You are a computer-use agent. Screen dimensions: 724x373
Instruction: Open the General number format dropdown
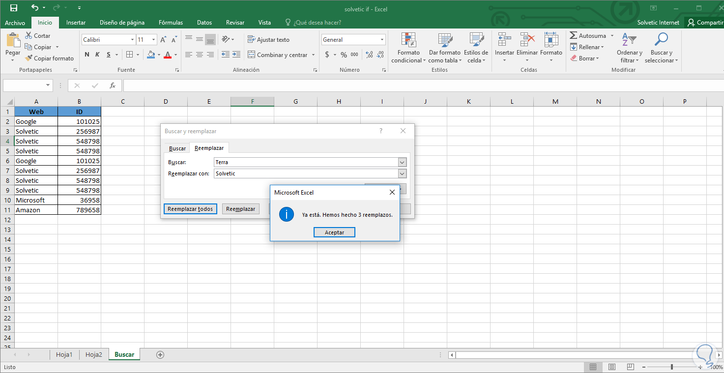382,40
